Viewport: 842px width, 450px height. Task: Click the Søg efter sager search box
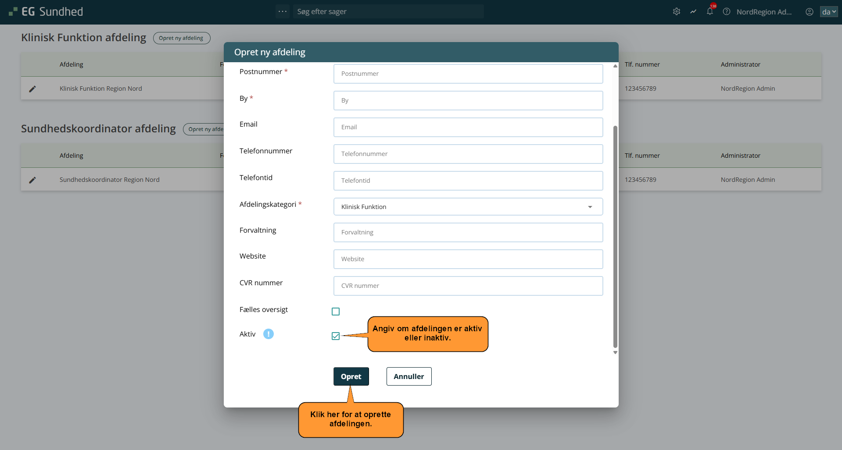click(388, 12)
